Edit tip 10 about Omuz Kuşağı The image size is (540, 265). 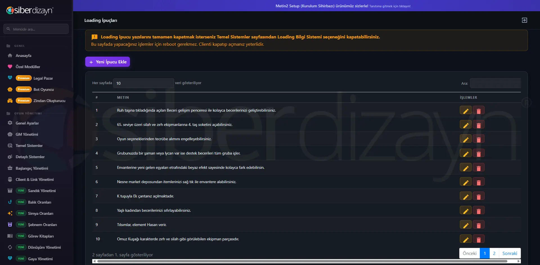click(x=465, y=239)
